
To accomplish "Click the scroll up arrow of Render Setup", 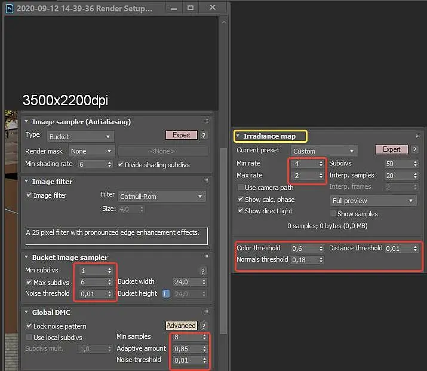I will pyautogui.click(x=223, y=22).
